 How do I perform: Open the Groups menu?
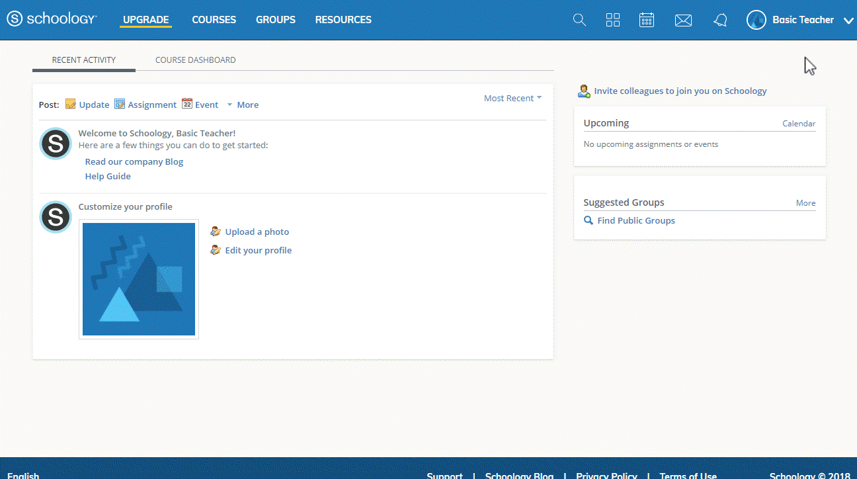coord(276,20)
